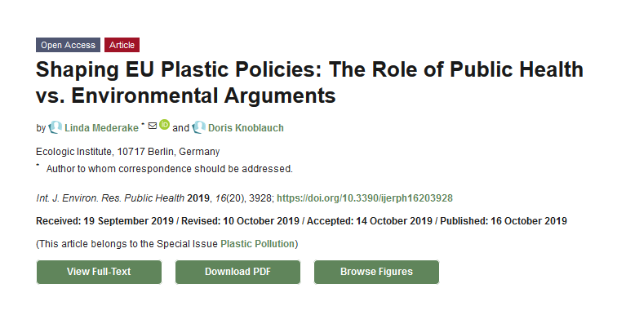Image resolution: width=617 pixels, height=315 pixels.
Task: Open the Linda Mederake author name link
Action: coord(101,128)
